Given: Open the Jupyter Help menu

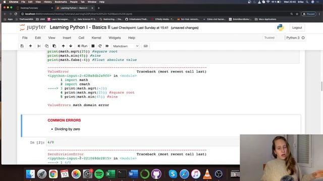Looking at the screenshot, I should [x=132, y=38].
